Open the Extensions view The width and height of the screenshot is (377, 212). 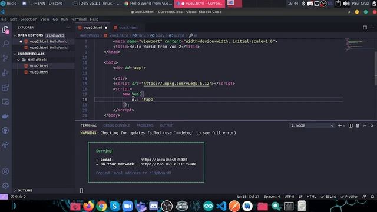[5, 87]
